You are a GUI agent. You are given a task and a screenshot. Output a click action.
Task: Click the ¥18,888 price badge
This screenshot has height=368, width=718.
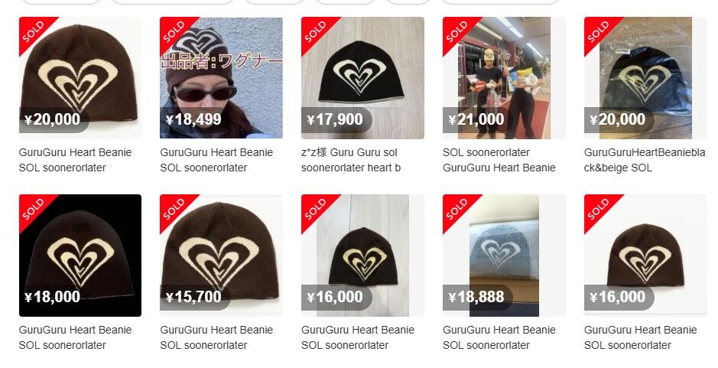point(476,297)
